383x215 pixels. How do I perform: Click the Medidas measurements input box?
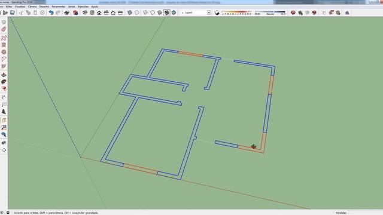point(365,213)
